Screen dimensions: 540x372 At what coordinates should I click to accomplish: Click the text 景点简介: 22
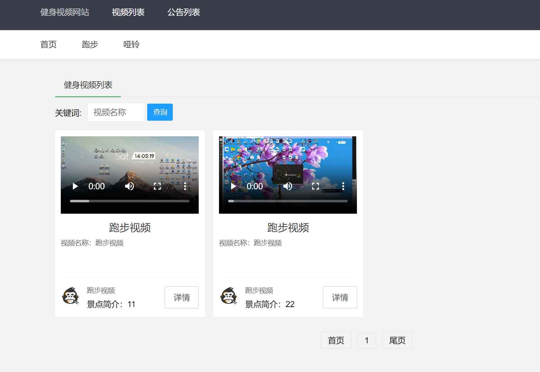pyautogui.click(x=270, y=304)
